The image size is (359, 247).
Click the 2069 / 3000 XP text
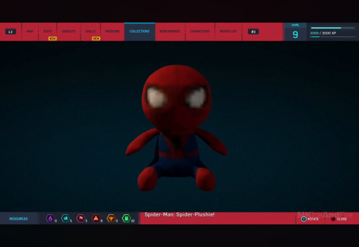(323, 33)
